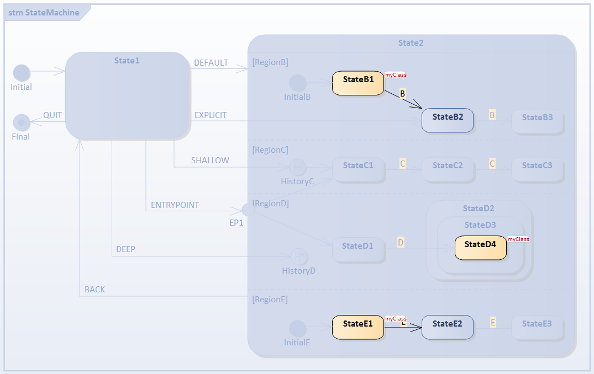Image resolution: width=594 pixels, height=374 pixels.
Task: Click the HistoryD deep history icon
Action: tap(298, 255)
